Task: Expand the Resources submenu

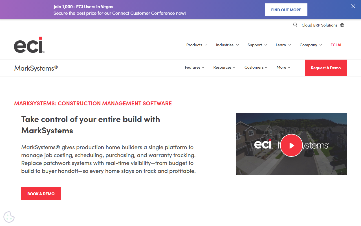Action: pyautogui.click(x=224, y=67)
